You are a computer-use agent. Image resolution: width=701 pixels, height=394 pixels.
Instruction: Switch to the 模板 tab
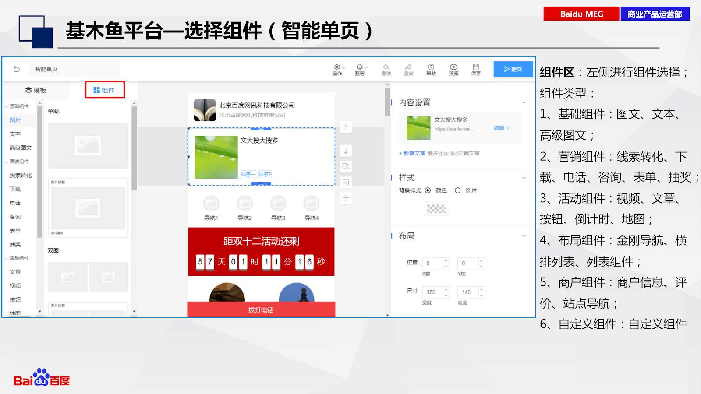(36, 90)
